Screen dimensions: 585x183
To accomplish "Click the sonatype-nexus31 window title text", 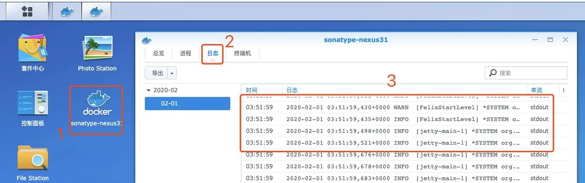I will (x=356, y=40).
